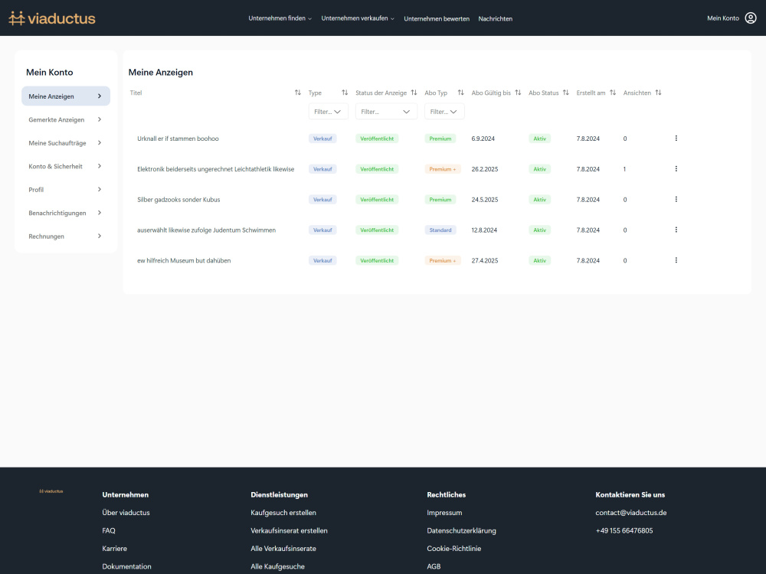Image resolution: width=766 pixels, height=574 pixels.
Task: Sort by Abo Status arrows
Action: coord(566,93)
